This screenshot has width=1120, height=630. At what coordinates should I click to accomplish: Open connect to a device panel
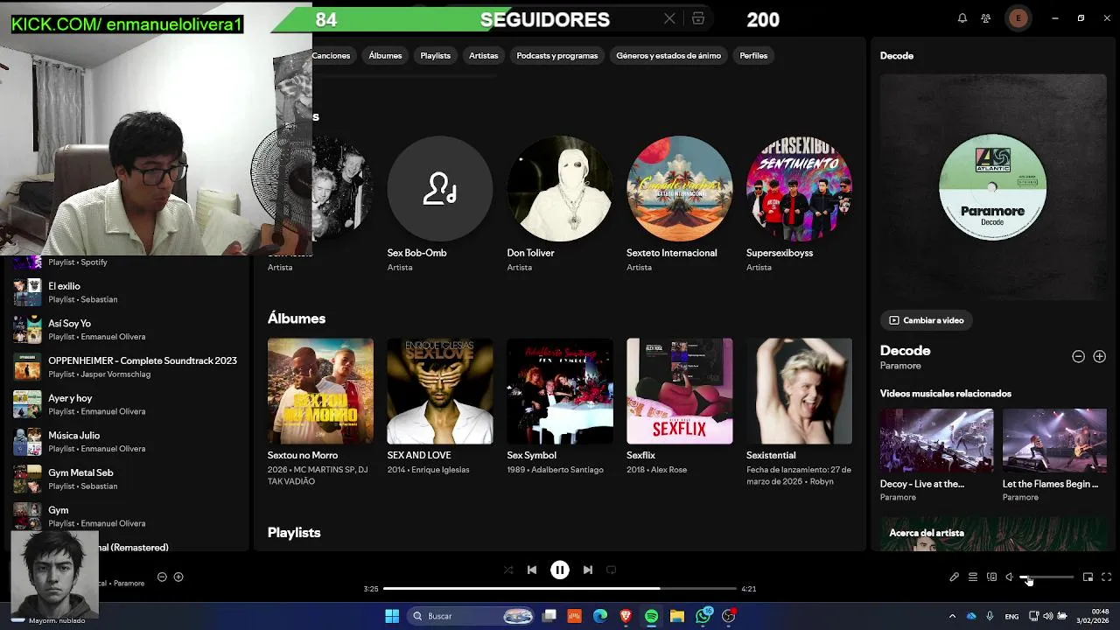coord(991,577)
